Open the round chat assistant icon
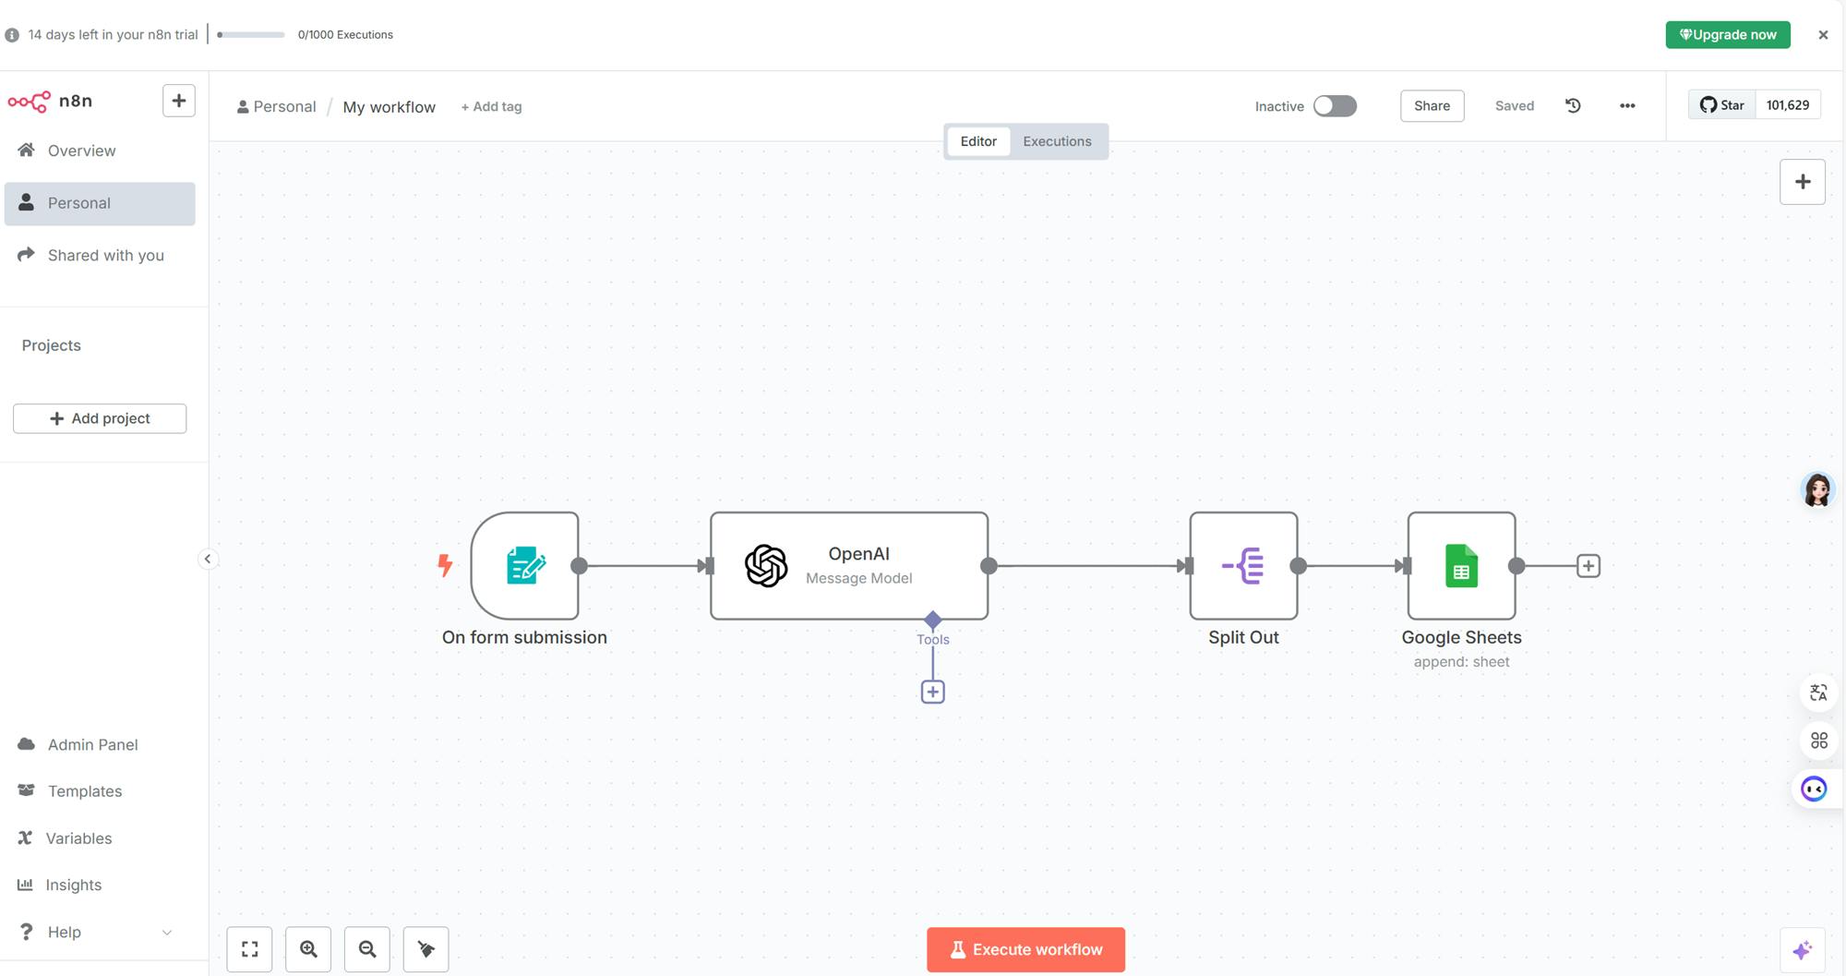Screen dimensions: 1846x976 point(1814,789)
